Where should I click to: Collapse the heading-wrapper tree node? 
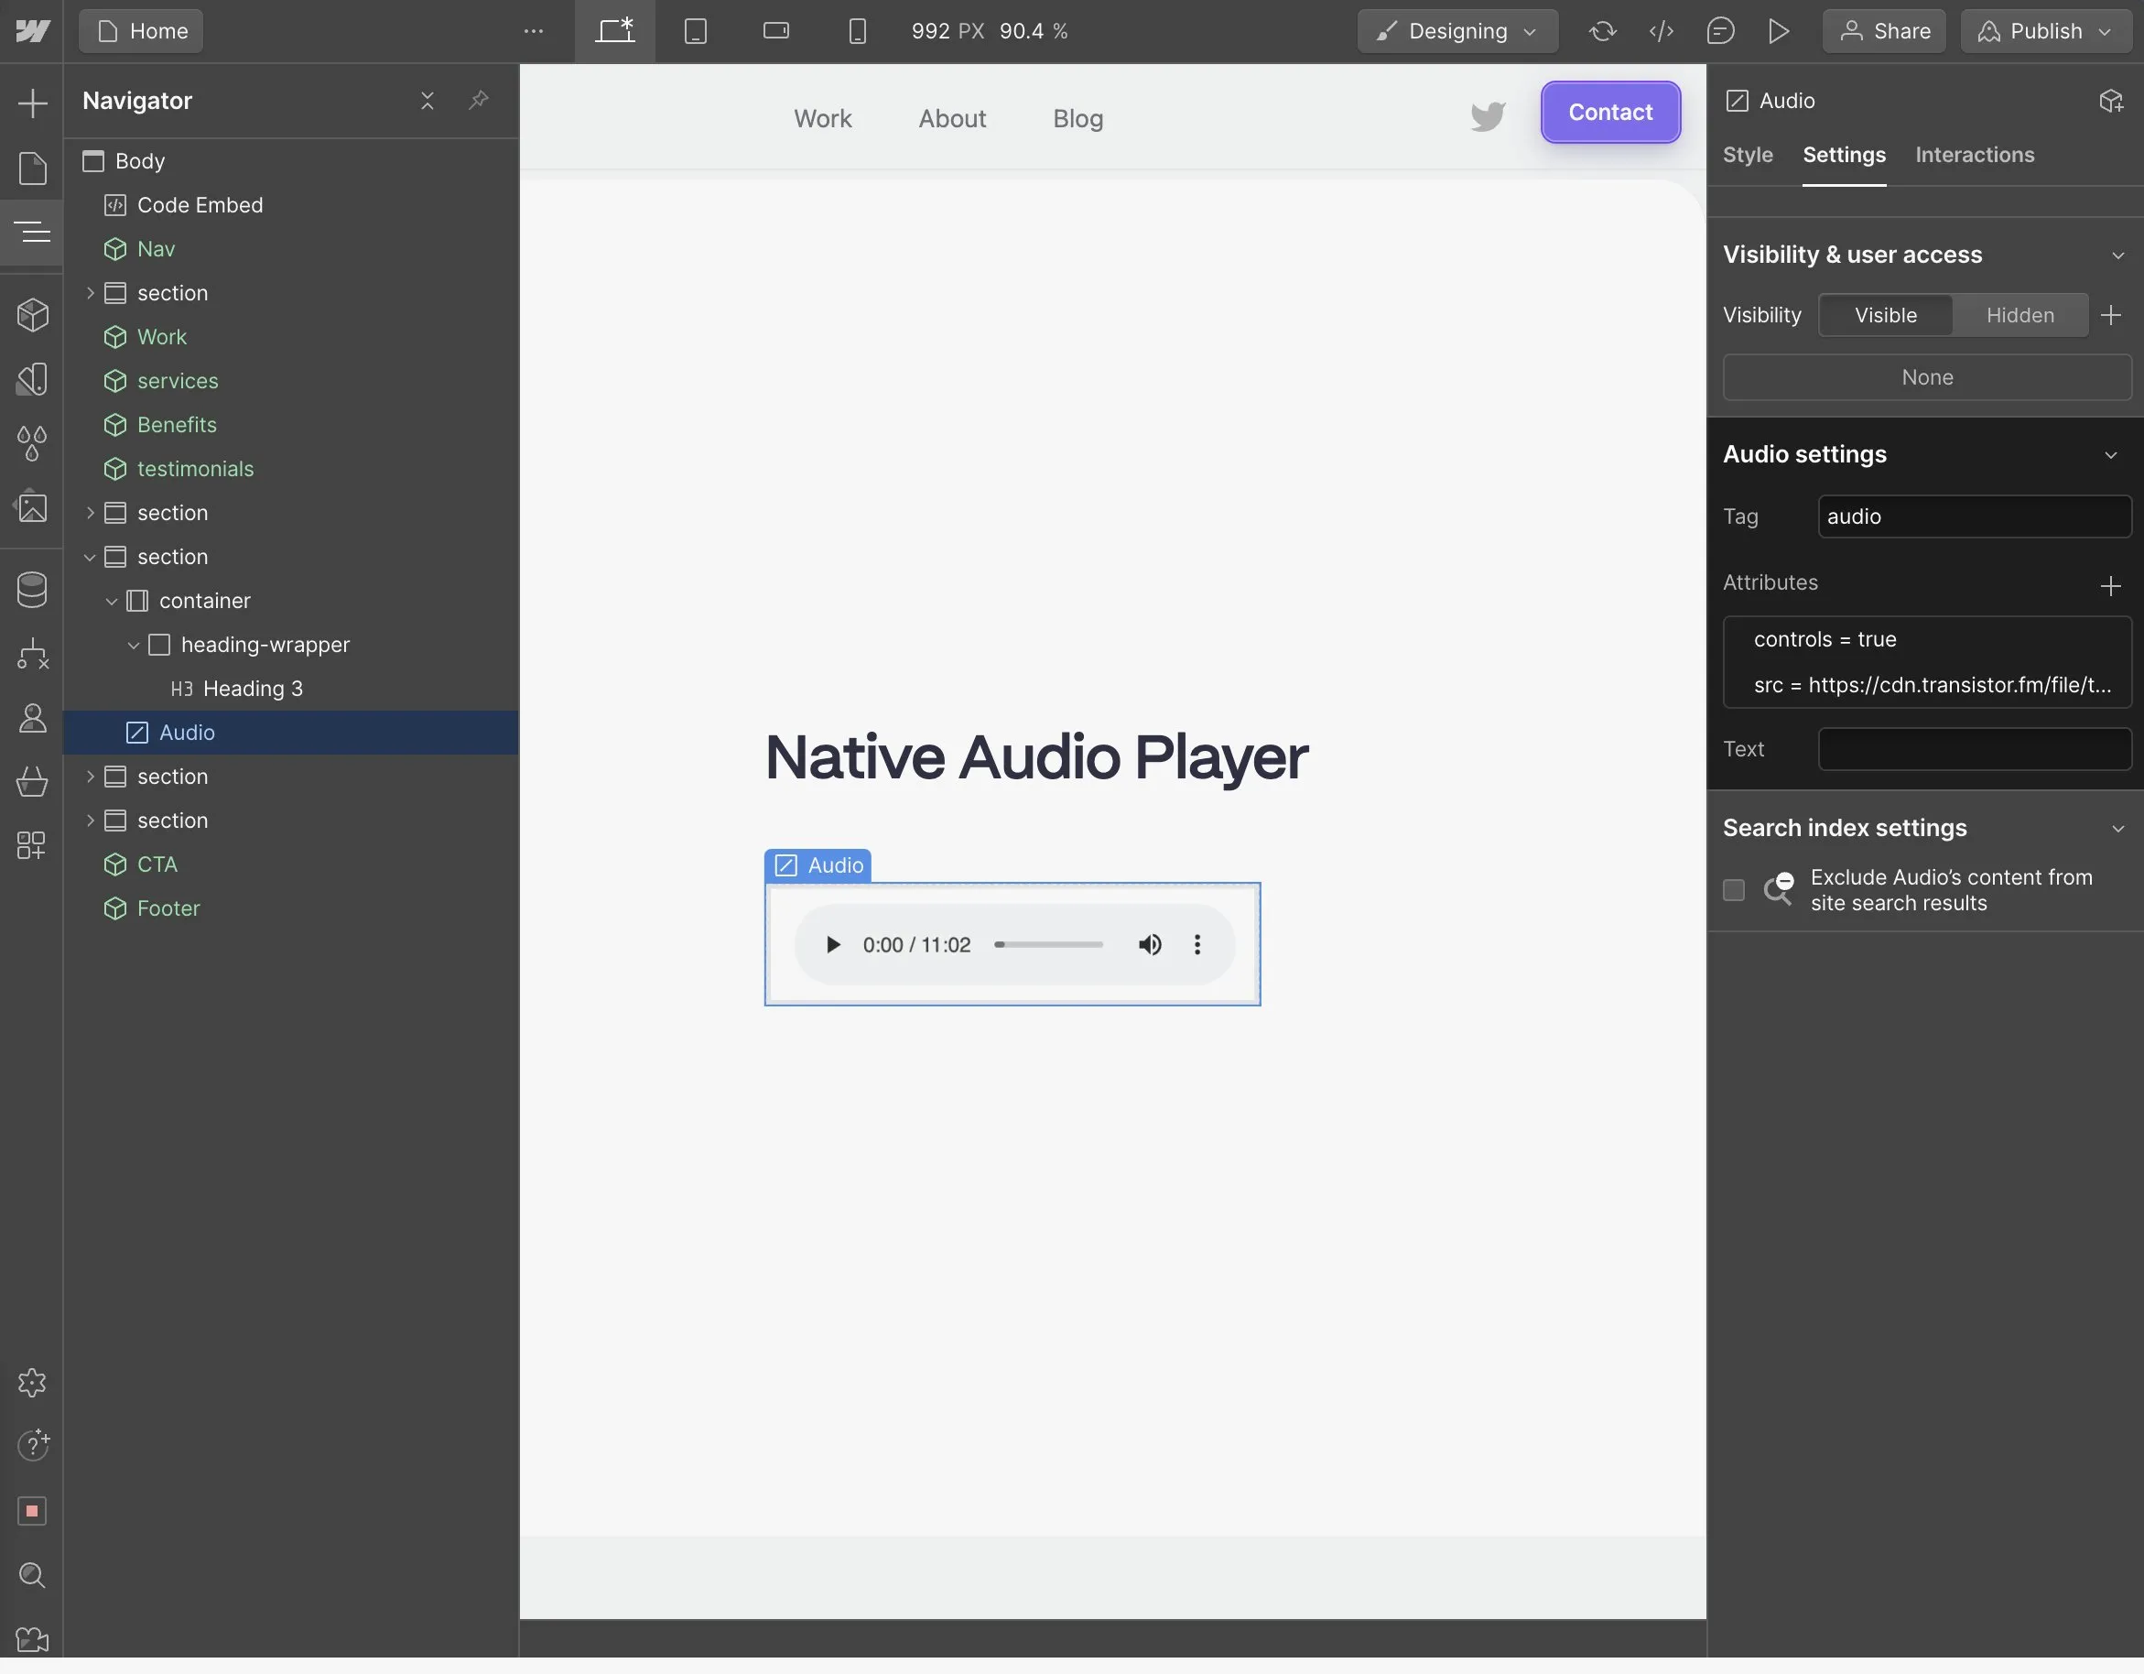134,645
